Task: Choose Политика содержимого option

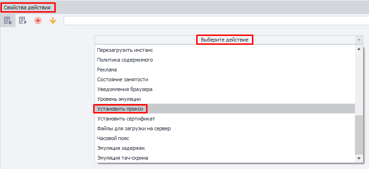Action: (225, 60)
